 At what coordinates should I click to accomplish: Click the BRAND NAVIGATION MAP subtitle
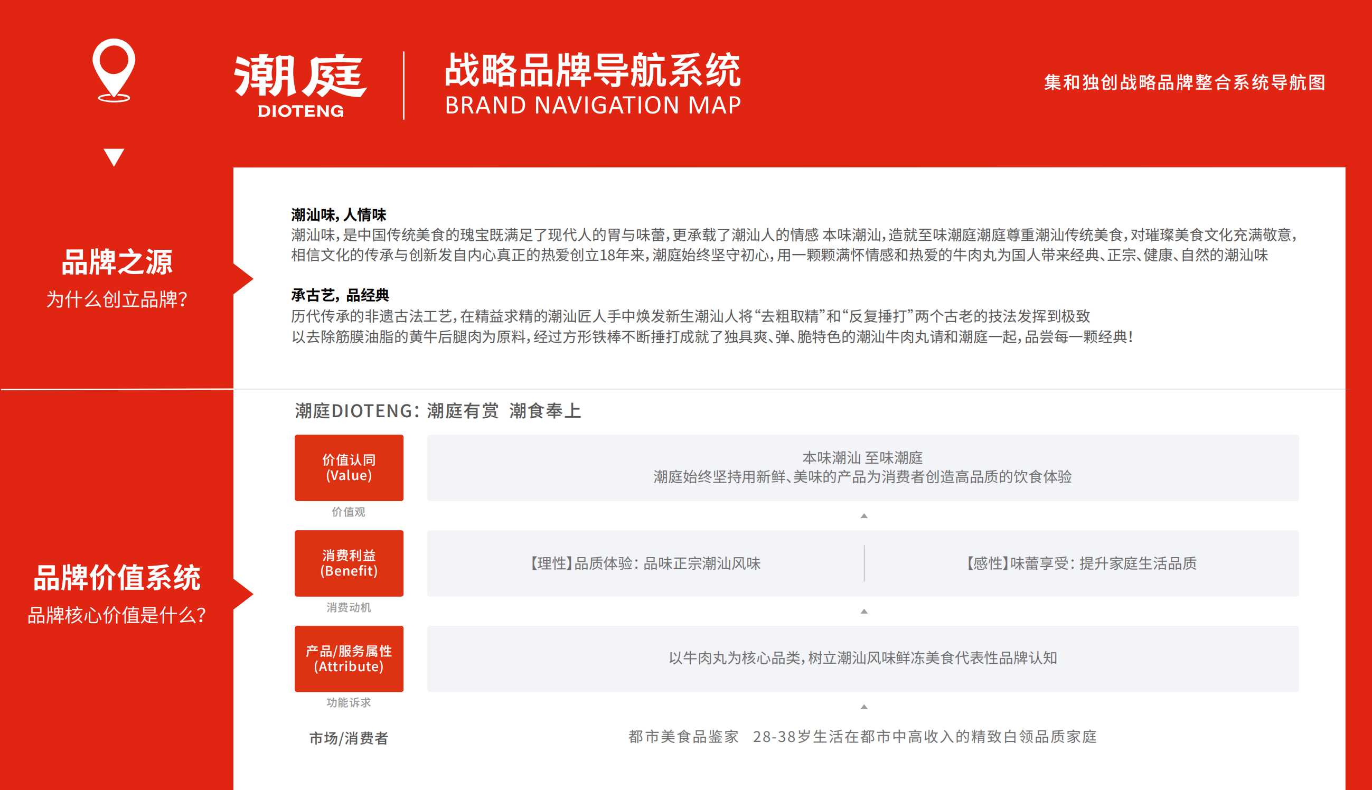click(x=593, y=105)
